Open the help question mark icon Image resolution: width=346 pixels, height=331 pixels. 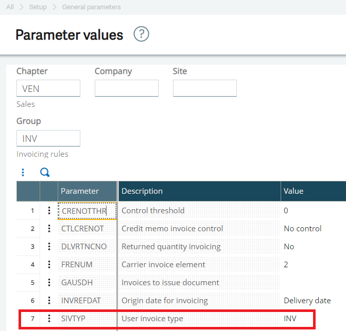point(141,34)
